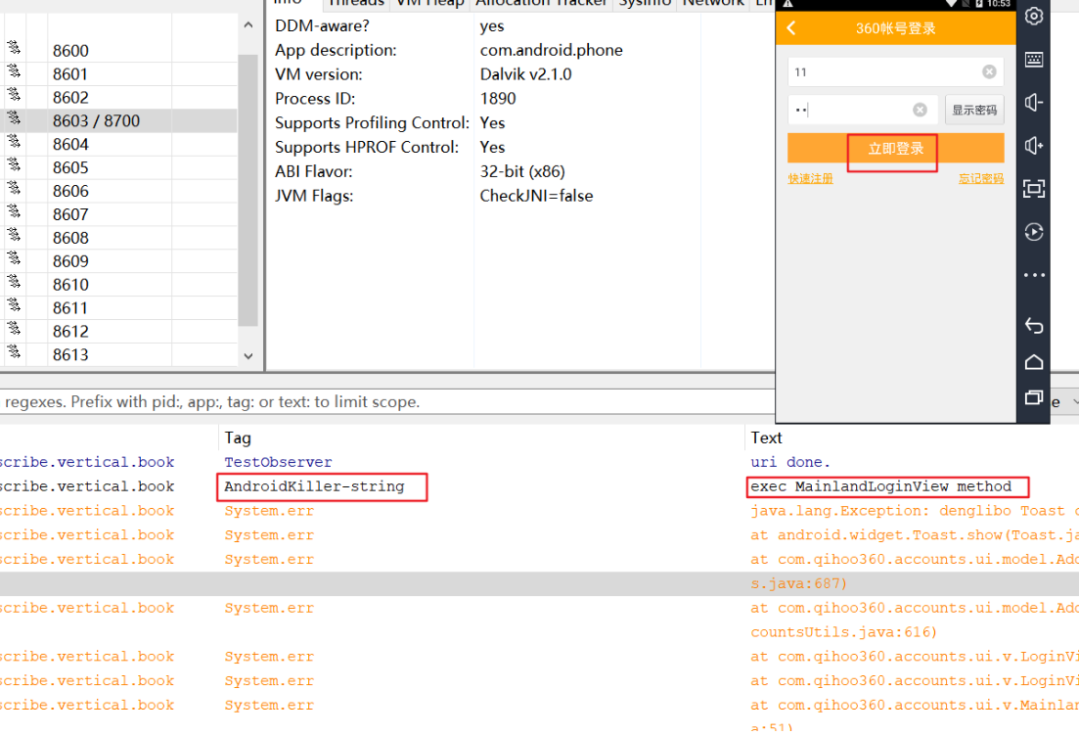Click the emulator status bar clock 10:53
Screen dimensions: 1079x735
999,4
